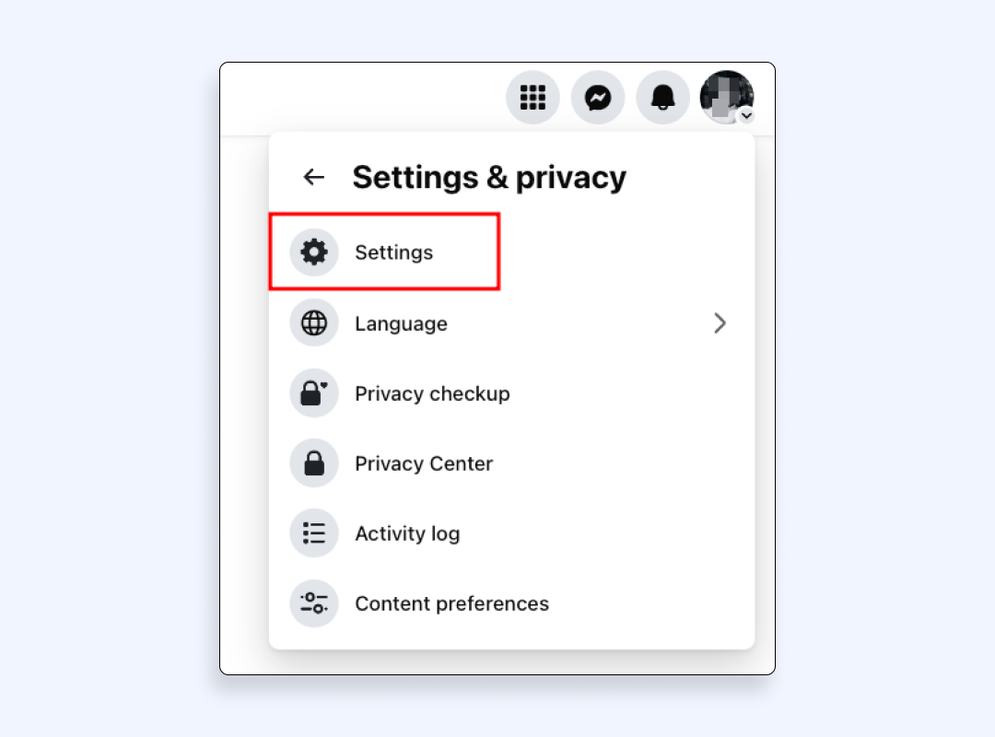Open the Settings menu entry

click(393, 252)
